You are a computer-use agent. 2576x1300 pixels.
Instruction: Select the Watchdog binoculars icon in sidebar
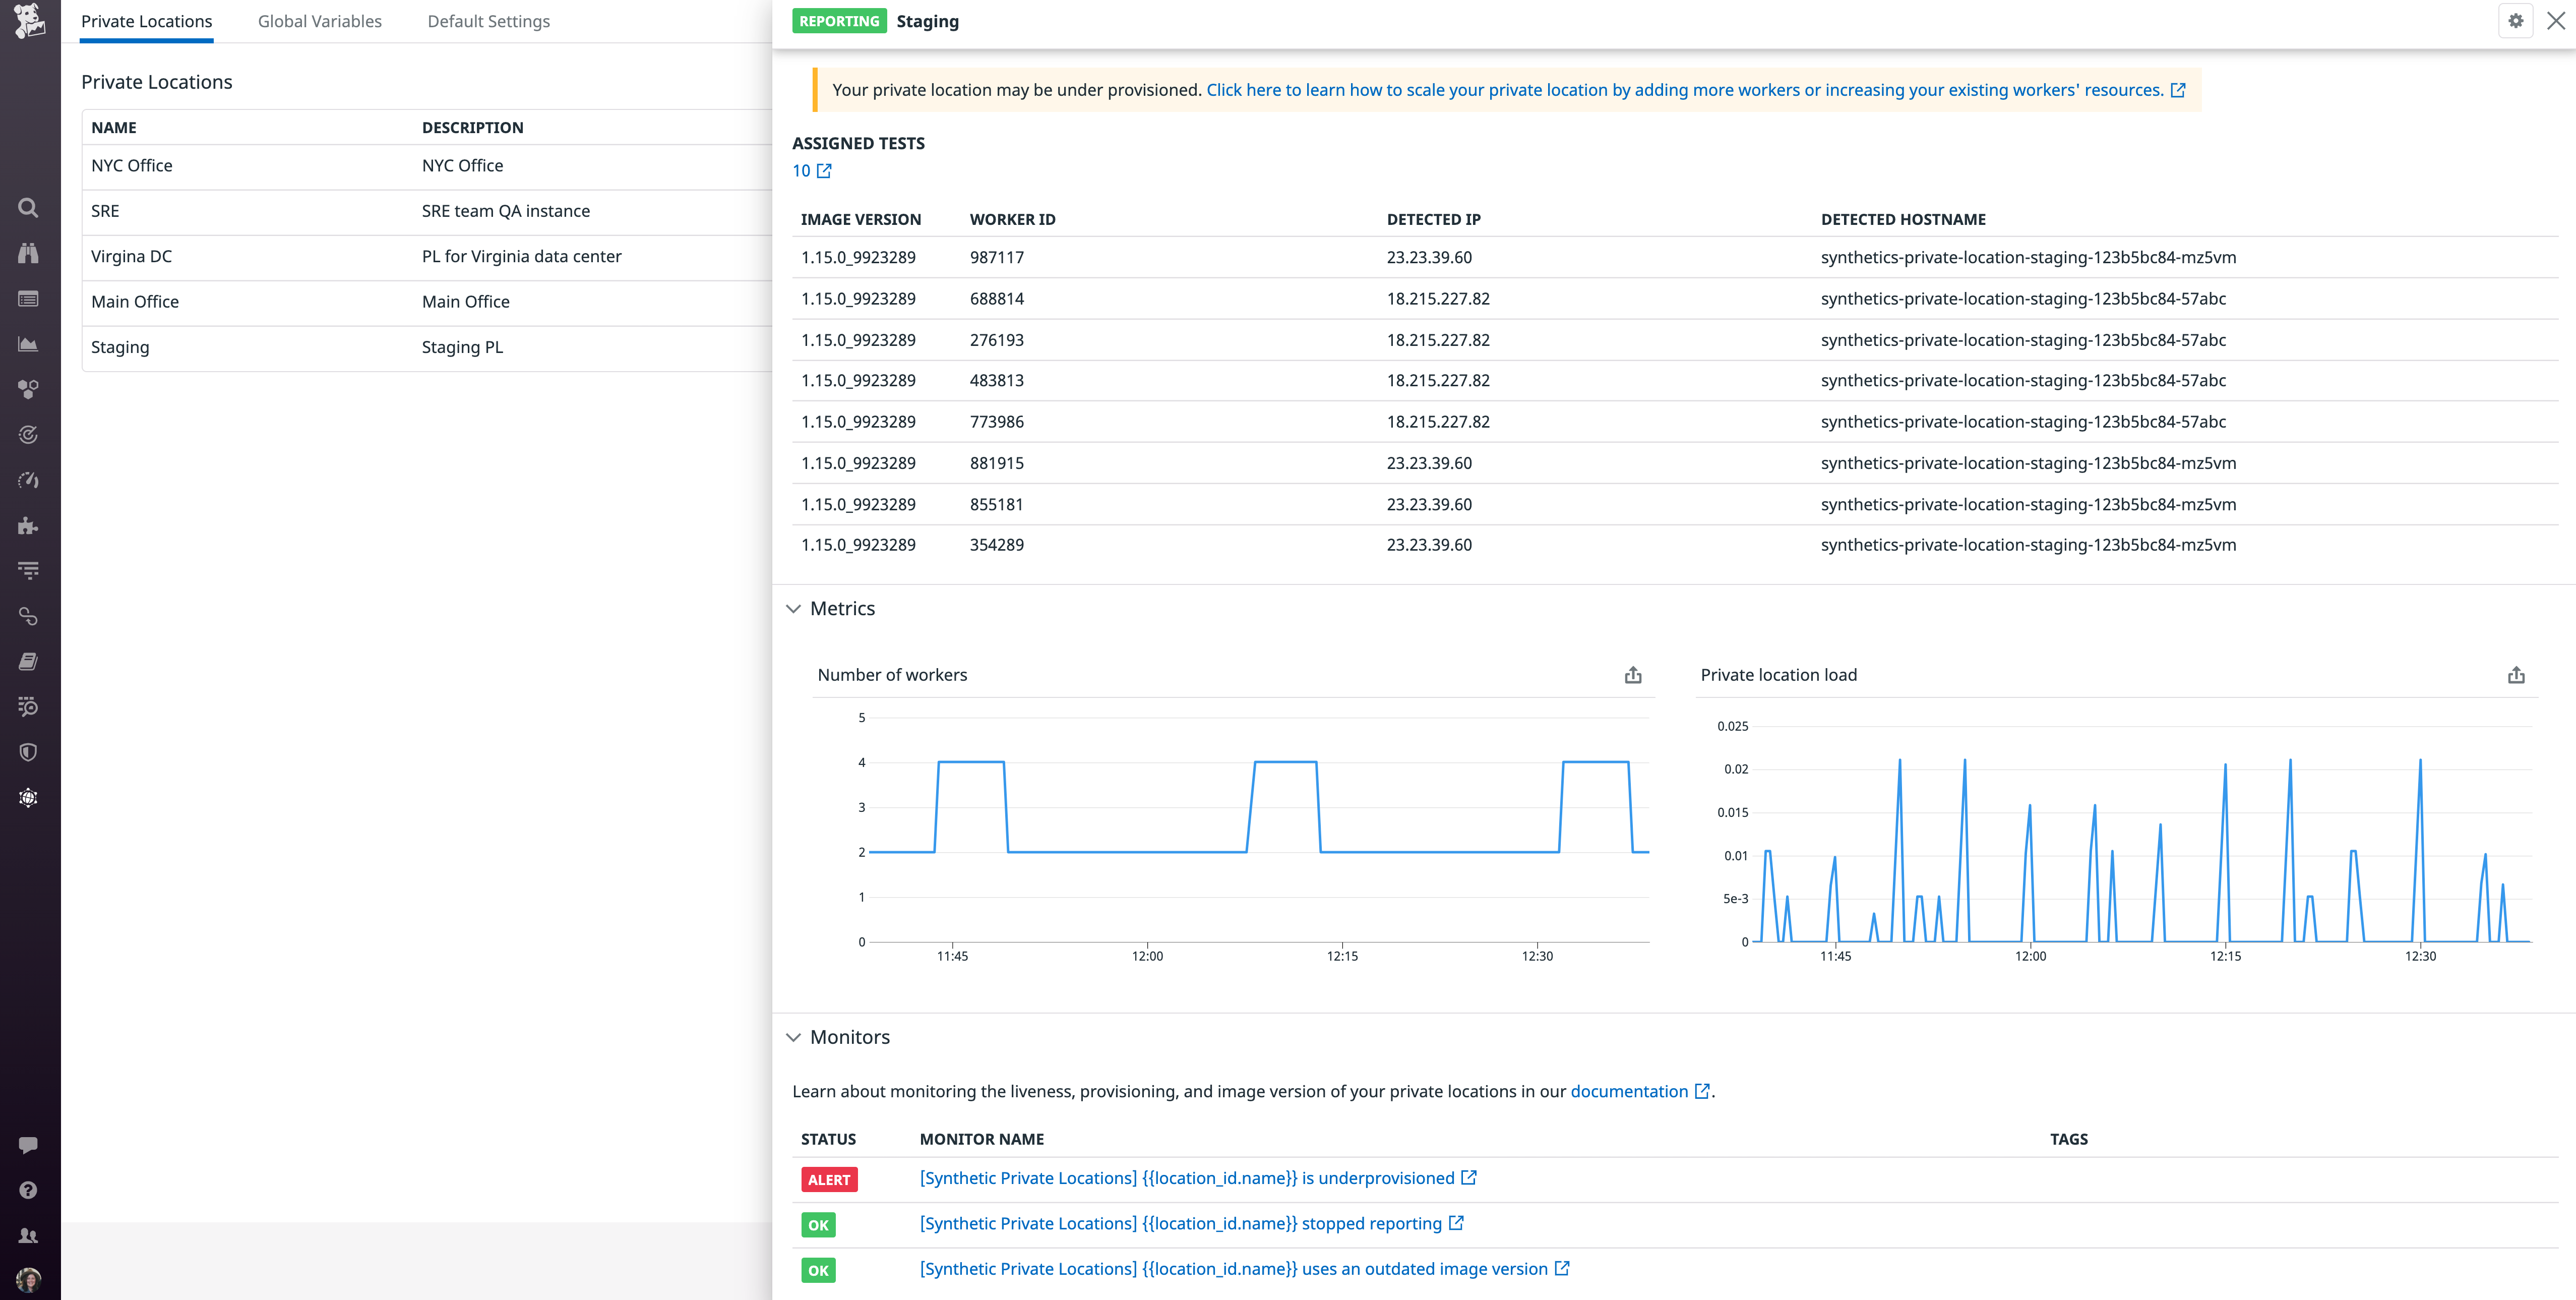point(28,252)
